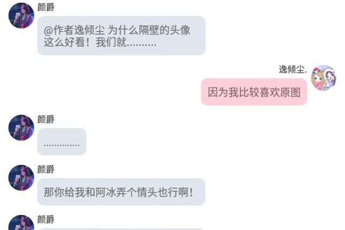Screen dimensions: 345x230
Task: Click 颜爵's avatar beside the dots message
Action: click(x=22, y=127)
